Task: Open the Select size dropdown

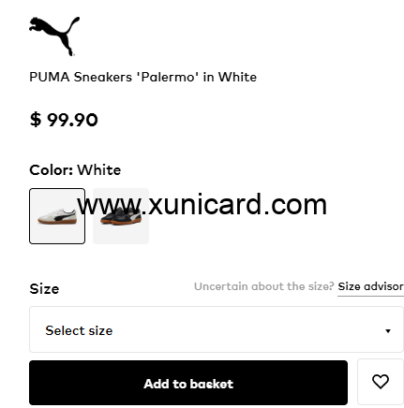Action: [x=217, y=329]
